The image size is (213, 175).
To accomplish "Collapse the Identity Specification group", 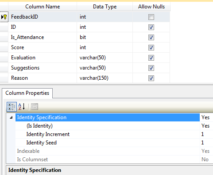I will pyautogui.click(x=11, y=118).
